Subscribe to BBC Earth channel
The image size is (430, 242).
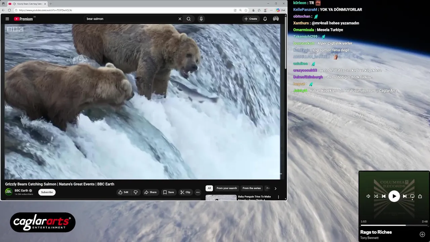(47, 192)
